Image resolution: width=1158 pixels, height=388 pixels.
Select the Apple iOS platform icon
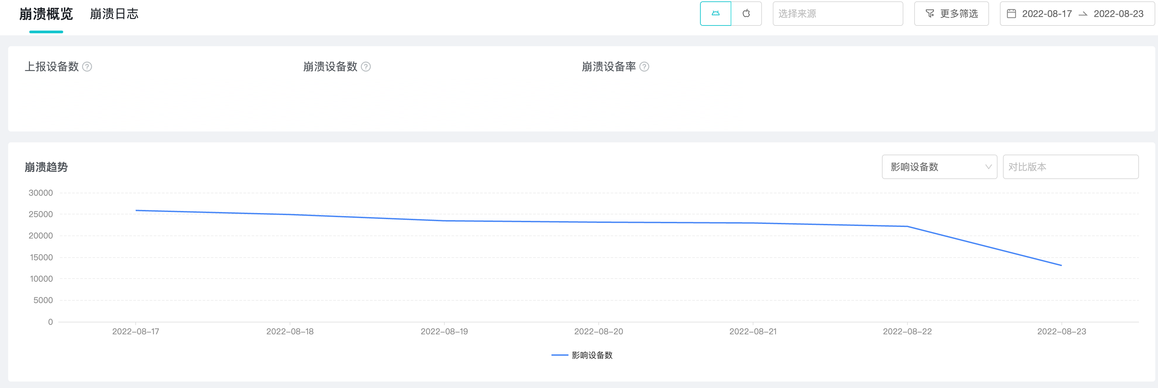point(747,14)
